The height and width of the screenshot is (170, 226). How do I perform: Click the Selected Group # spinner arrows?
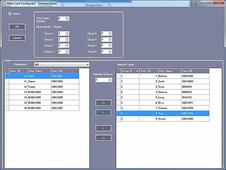110,80
